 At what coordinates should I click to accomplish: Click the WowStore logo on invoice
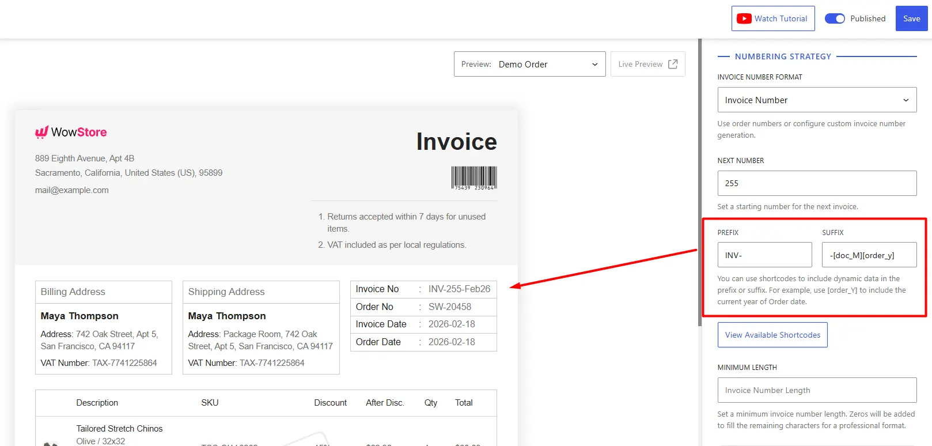point(71,133)
